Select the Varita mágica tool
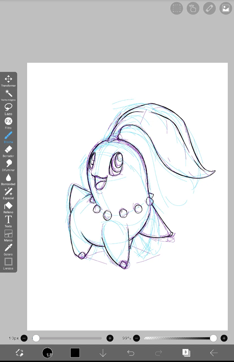 tap(8, 95)
